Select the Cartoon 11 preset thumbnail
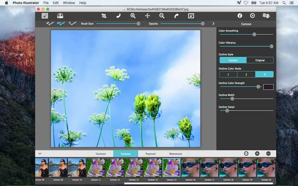Image resolution: width=298 pixels, height=186 pixels. tap(96, 168)
